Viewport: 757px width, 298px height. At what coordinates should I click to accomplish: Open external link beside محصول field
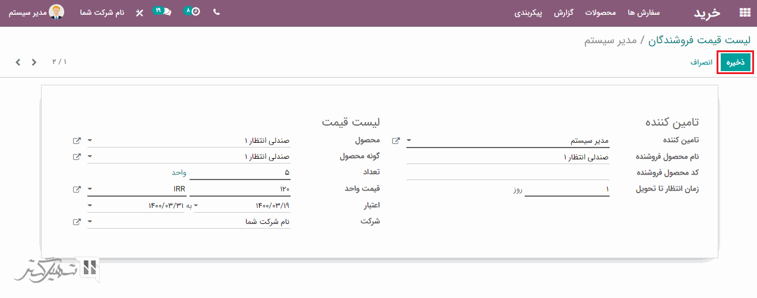pyautogui.click(x=77, y=141)
